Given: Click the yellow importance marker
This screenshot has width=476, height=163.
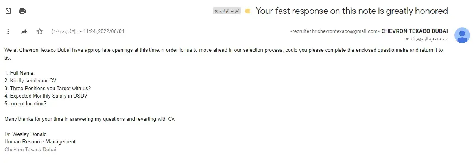Looking at the screenshot, I should coord(248,11).
